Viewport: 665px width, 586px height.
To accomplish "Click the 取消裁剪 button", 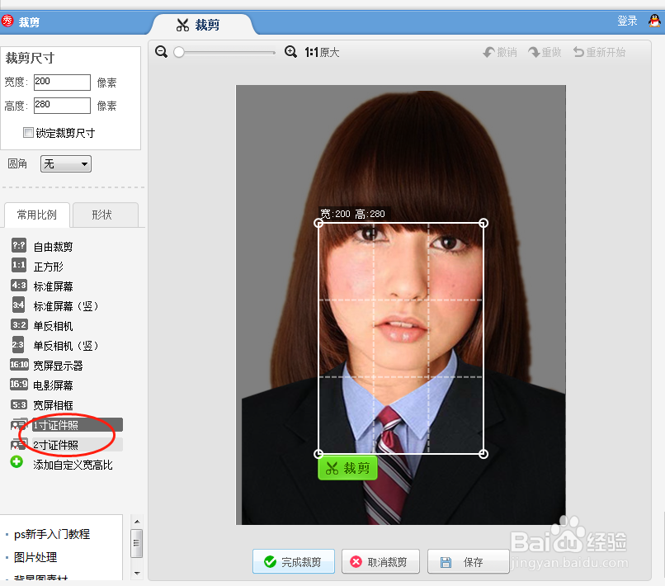I will (380, 561).
